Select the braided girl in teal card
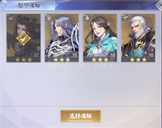The width and height of the screenshot is (162, 128). [x=100, y=38]
